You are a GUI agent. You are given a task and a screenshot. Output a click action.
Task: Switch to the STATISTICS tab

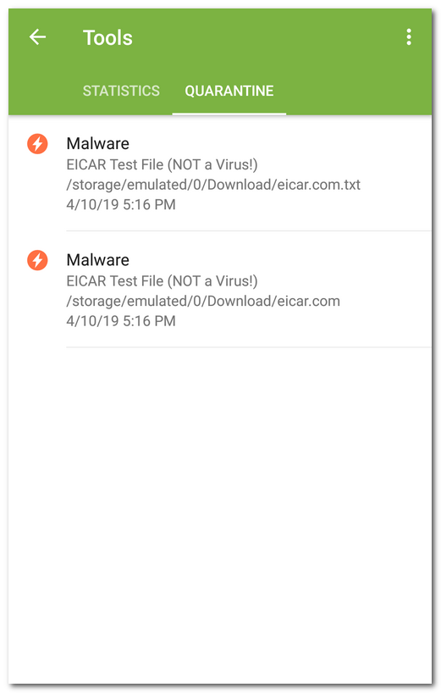pyautogui.click(x=121, y=91)
